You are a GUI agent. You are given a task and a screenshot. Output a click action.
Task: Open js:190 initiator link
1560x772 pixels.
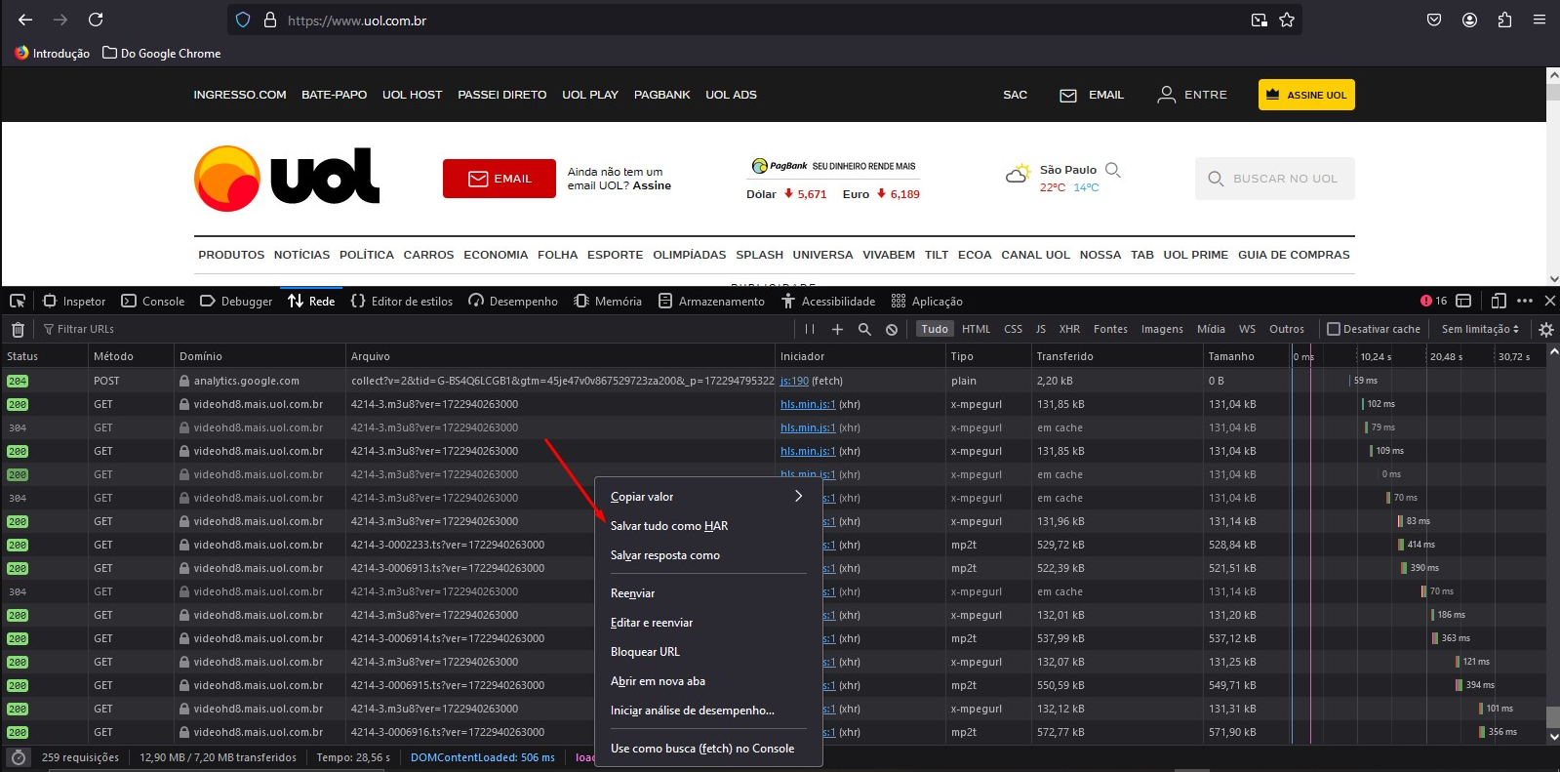pyautogui.click(x=794, y=381)
